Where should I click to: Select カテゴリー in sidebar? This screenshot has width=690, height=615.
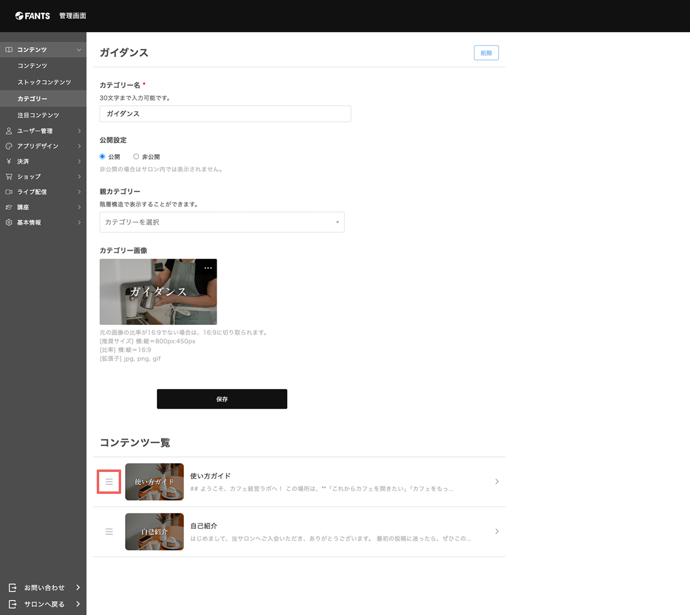32,99
